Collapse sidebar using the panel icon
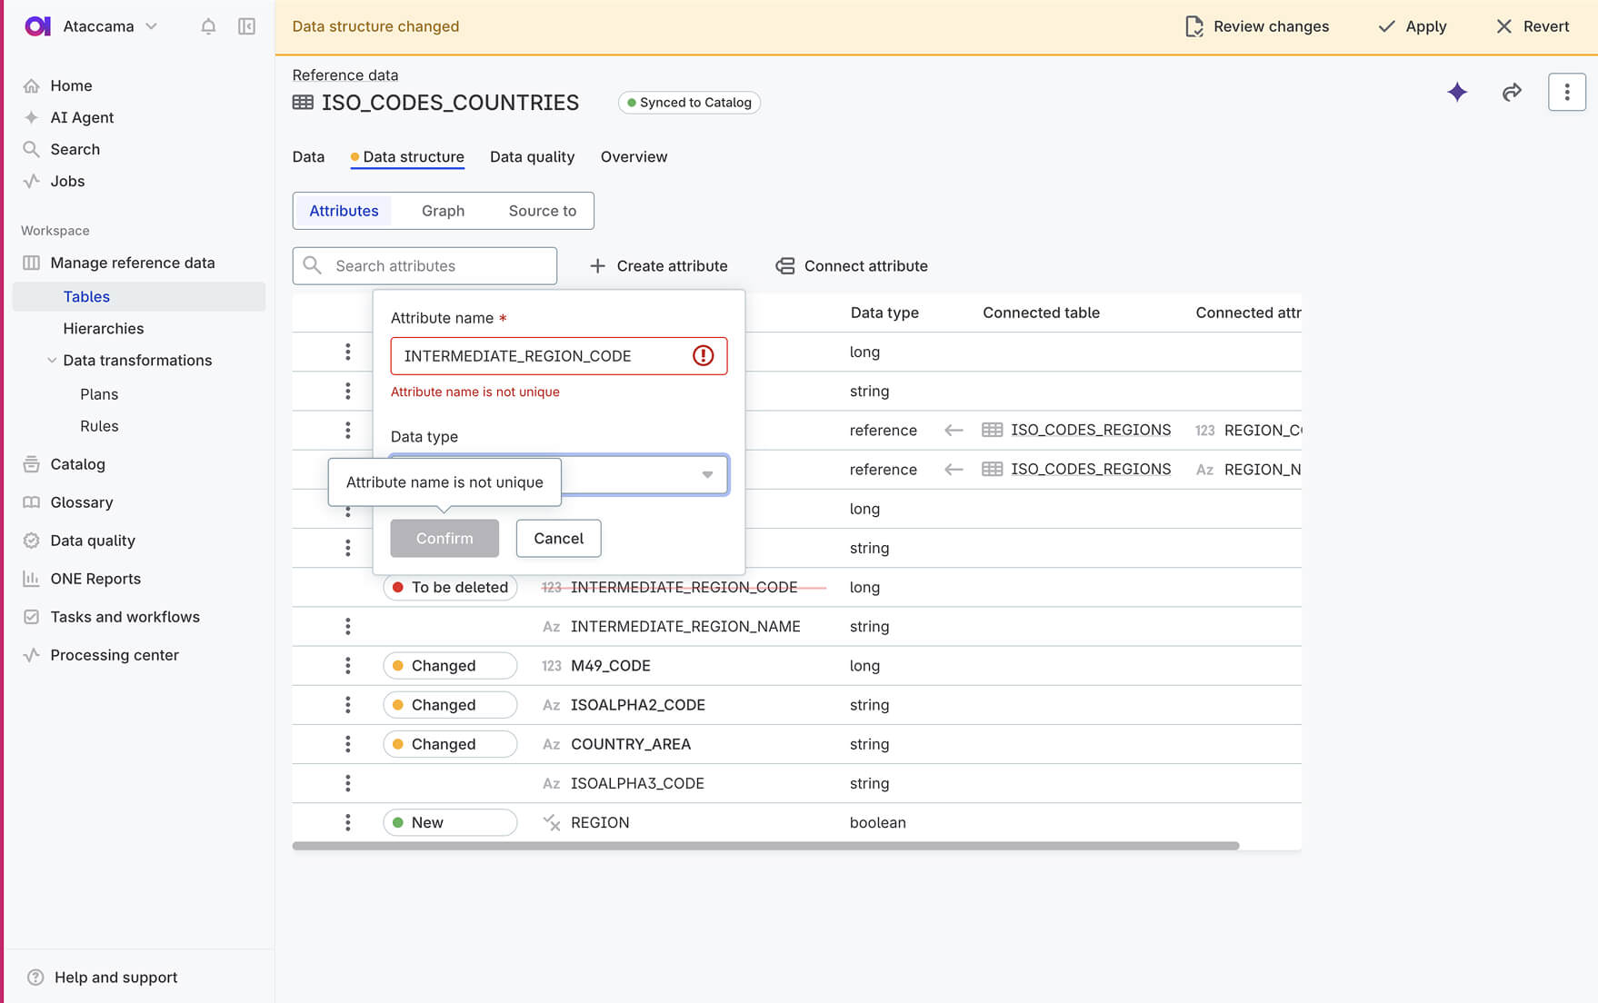Screen dimensions: 1598x1003 point(246,26)
